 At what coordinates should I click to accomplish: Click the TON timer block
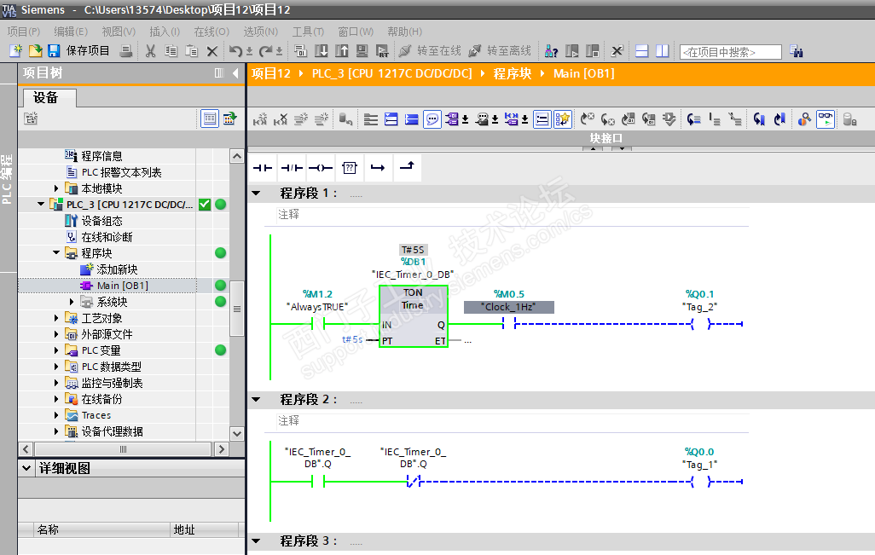coord(414,316)
